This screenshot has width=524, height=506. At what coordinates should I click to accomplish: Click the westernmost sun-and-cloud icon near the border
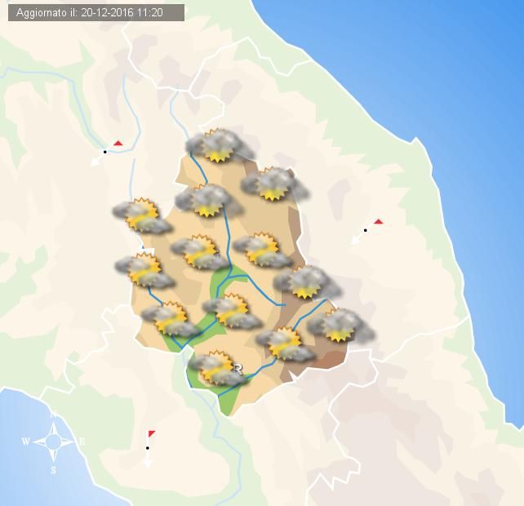141,215
